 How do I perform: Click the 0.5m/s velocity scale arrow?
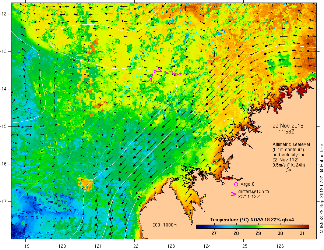pyautogui.click(x=284, y=170)
